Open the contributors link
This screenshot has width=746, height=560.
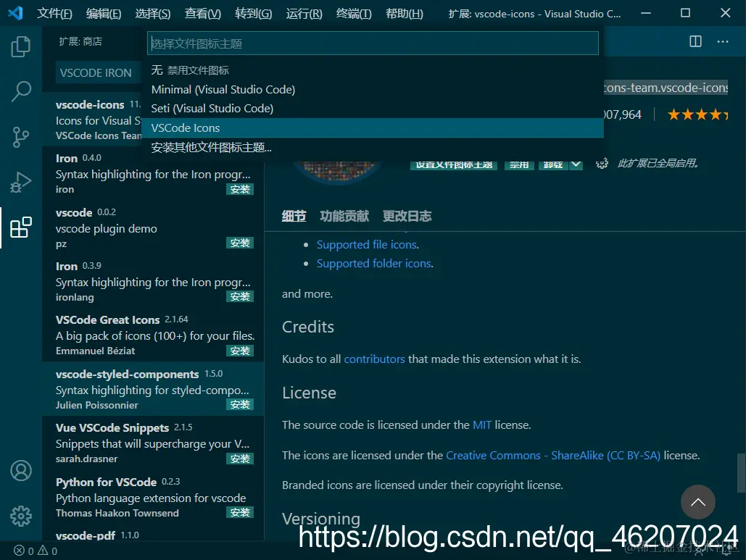pos(374,359)
